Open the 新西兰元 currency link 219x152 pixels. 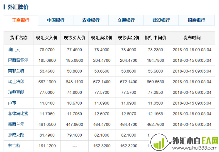pos(16,124)
